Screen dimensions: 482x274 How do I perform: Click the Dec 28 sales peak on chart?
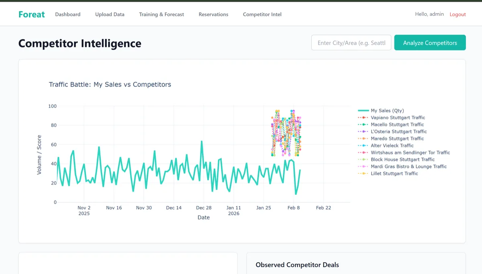[x=202, y=142]
